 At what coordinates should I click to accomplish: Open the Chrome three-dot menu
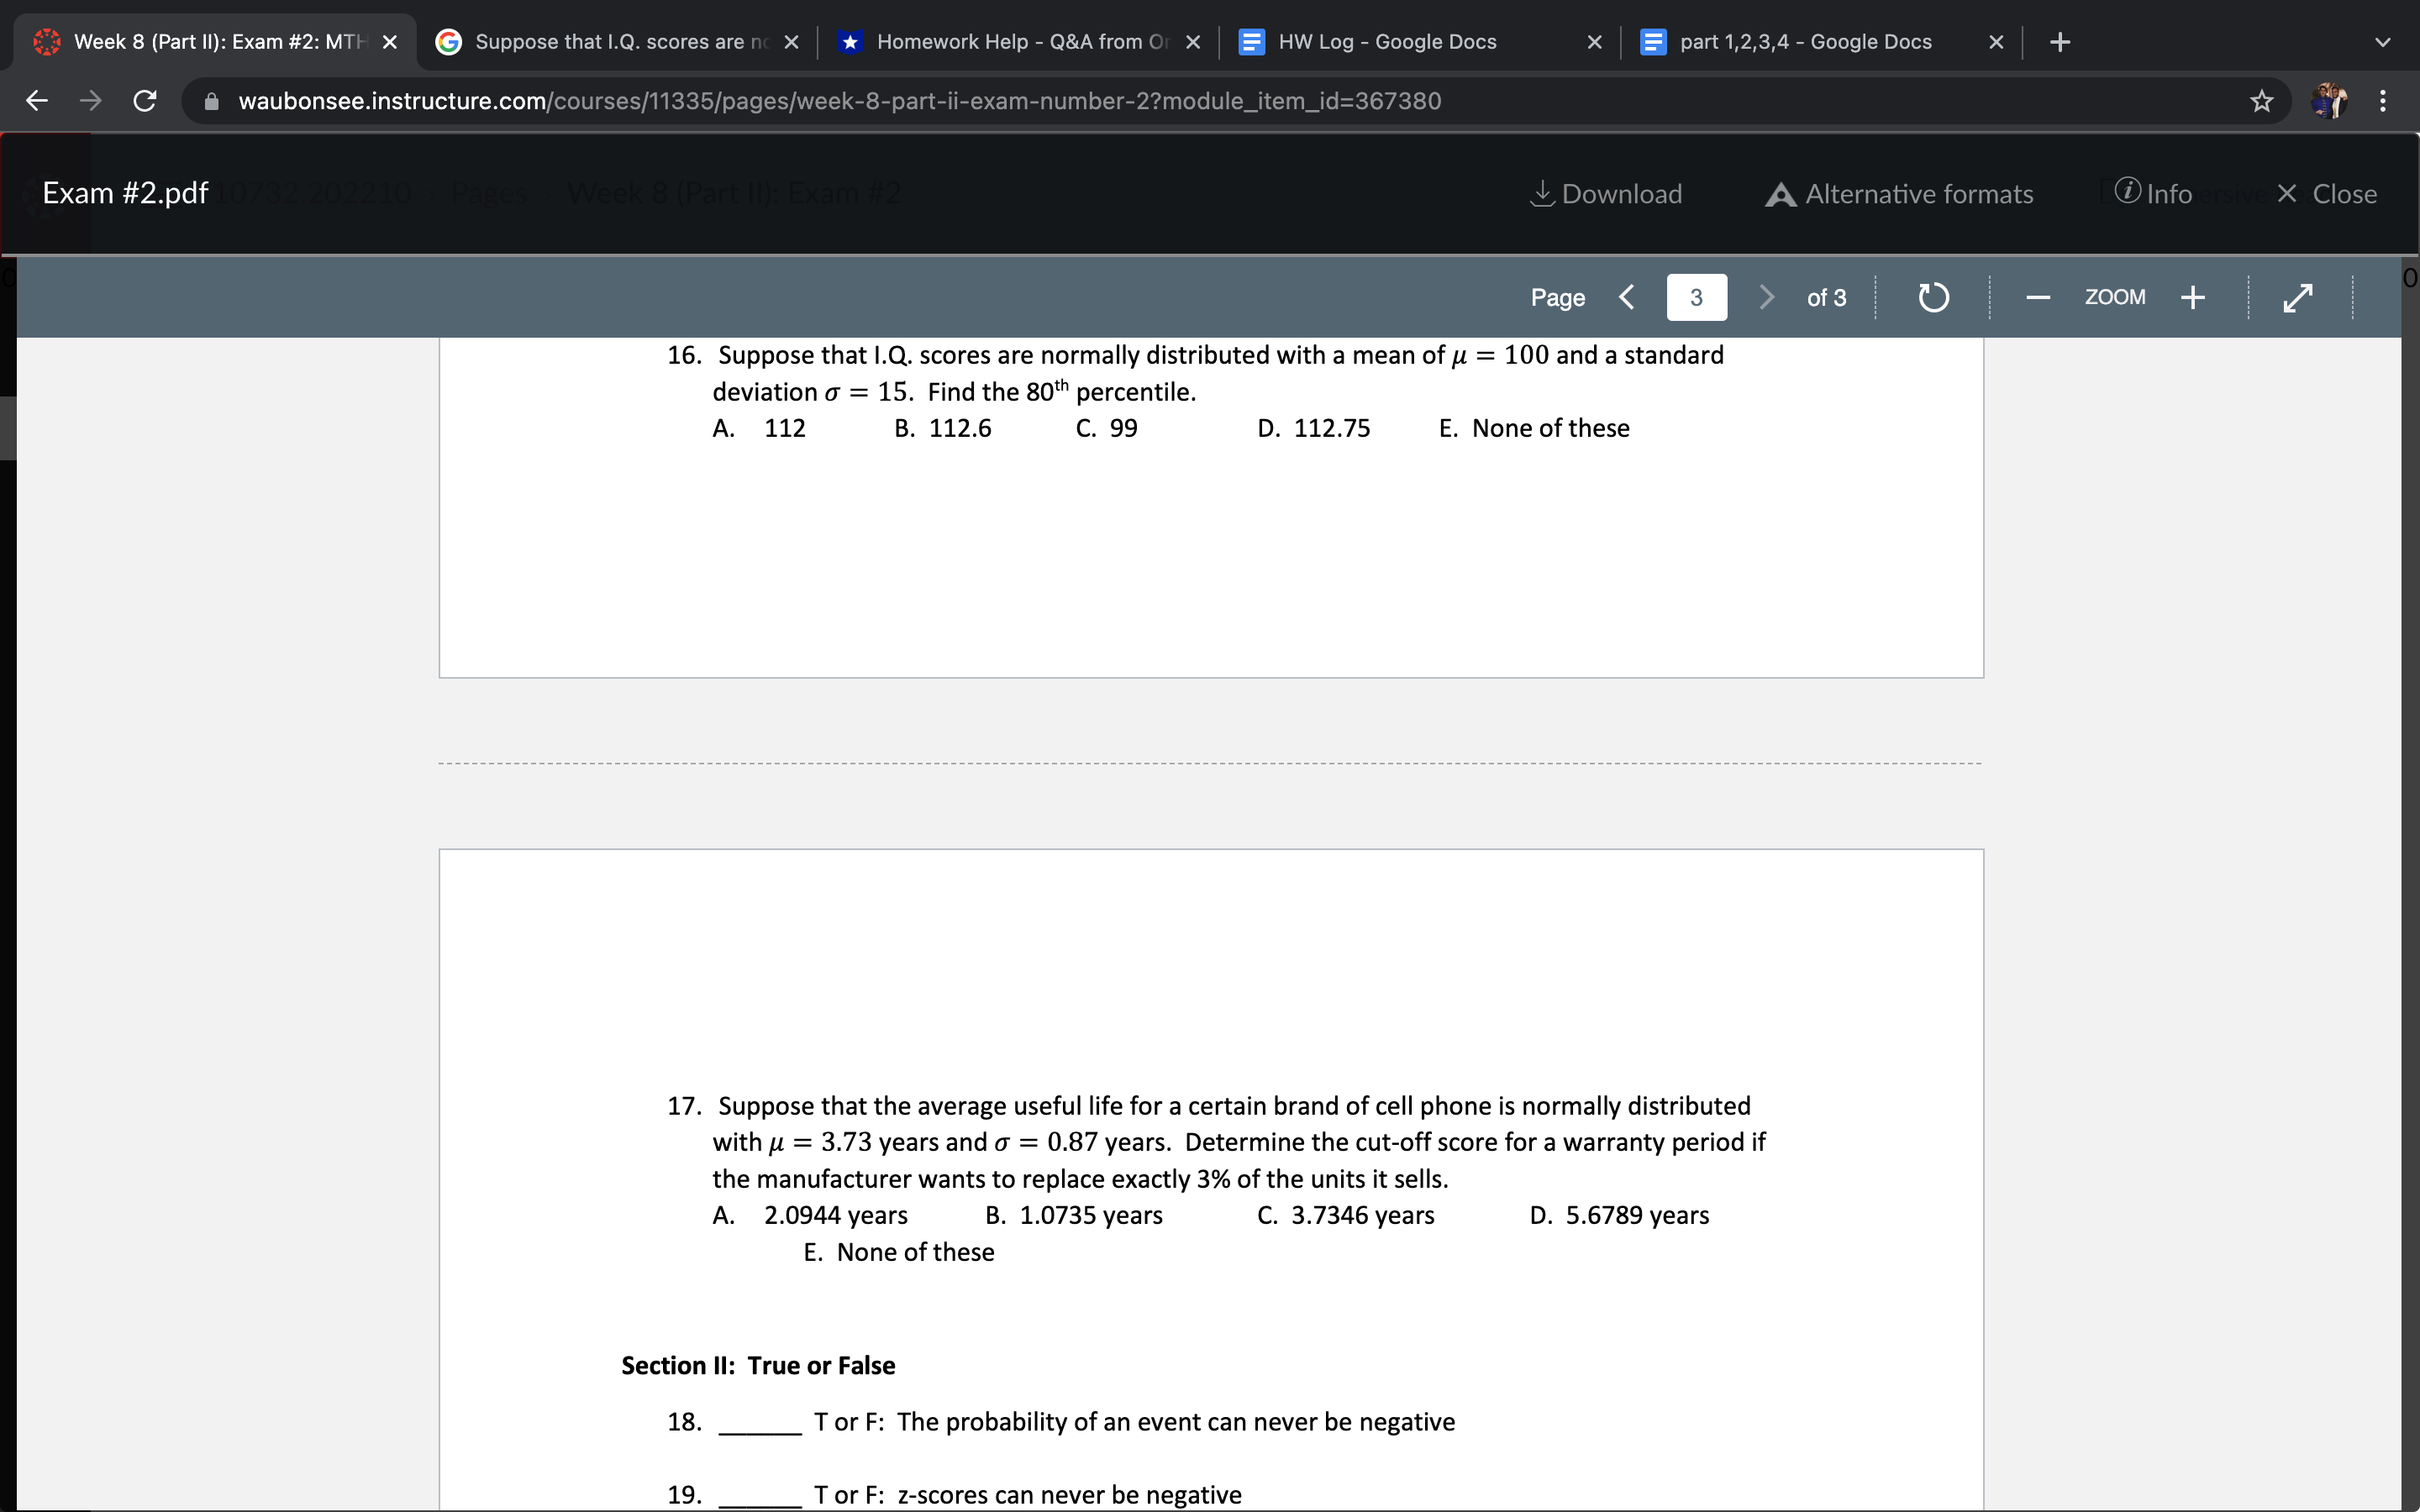point(2382,100)
